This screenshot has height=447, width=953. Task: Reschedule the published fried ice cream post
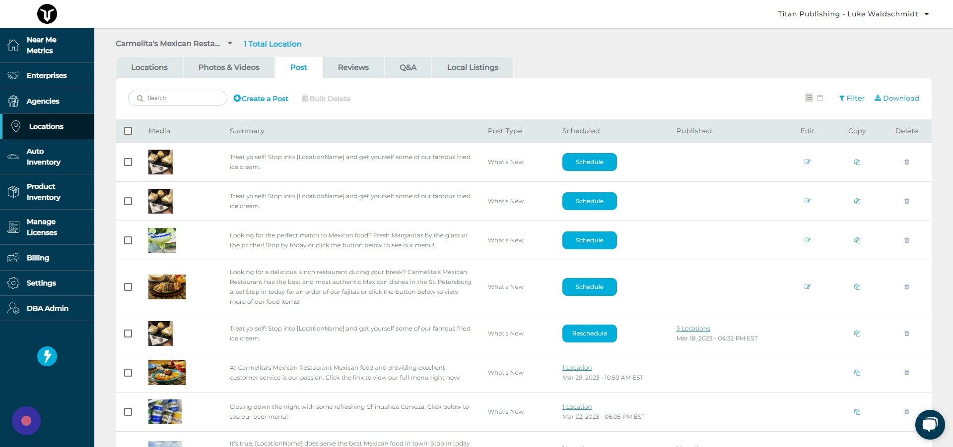[x=590, y=334]
